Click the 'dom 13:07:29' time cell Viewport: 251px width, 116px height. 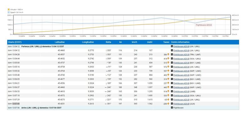point(14,99)
